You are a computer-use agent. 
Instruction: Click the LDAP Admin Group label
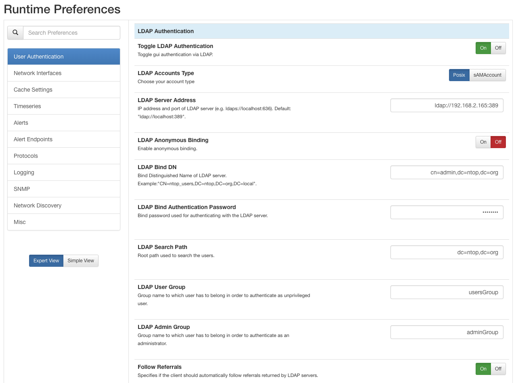164,327
